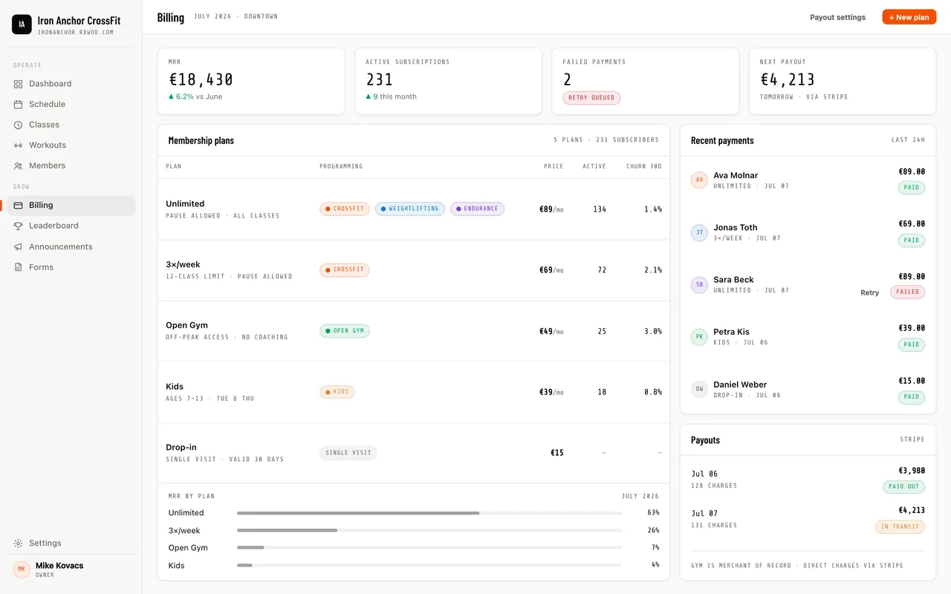Click the Open Gym programming tag
The image size is (951, 594).
pos(345,331)
